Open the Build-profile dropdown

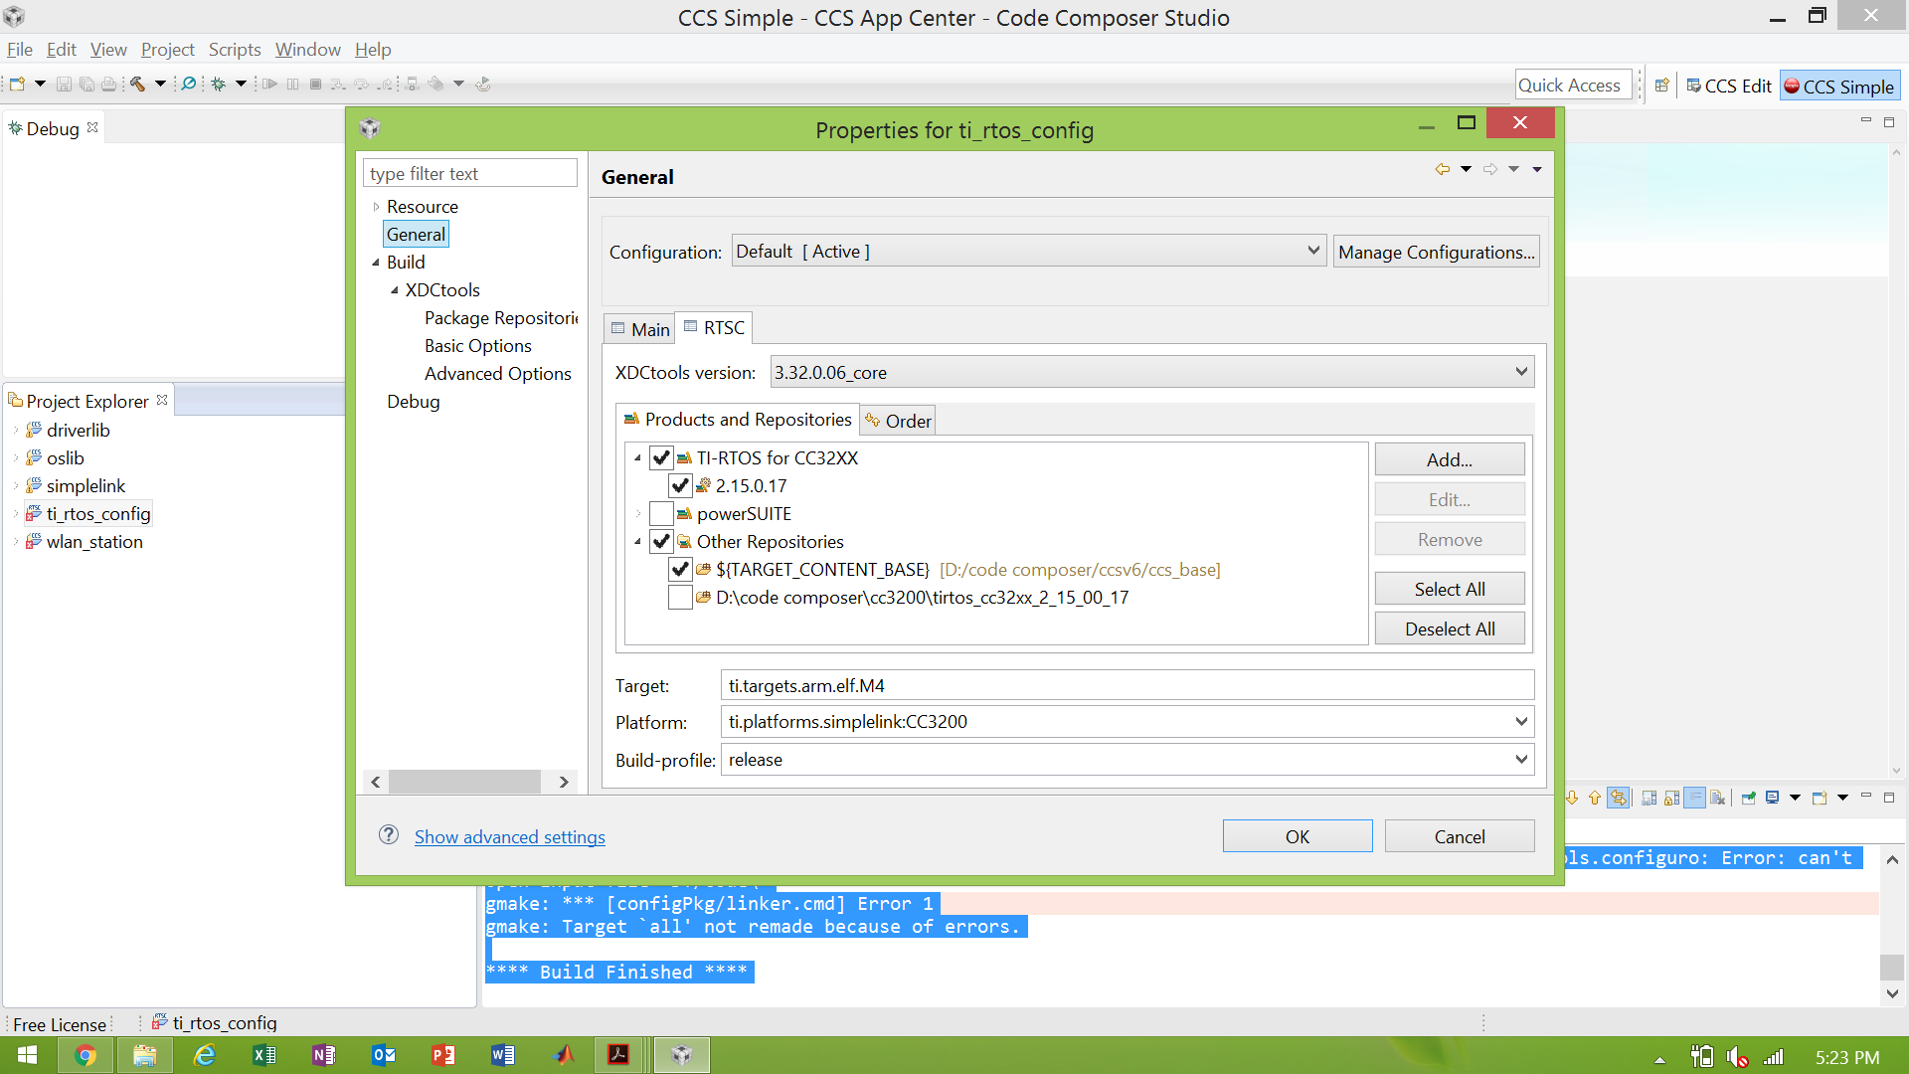(1520, 760)
